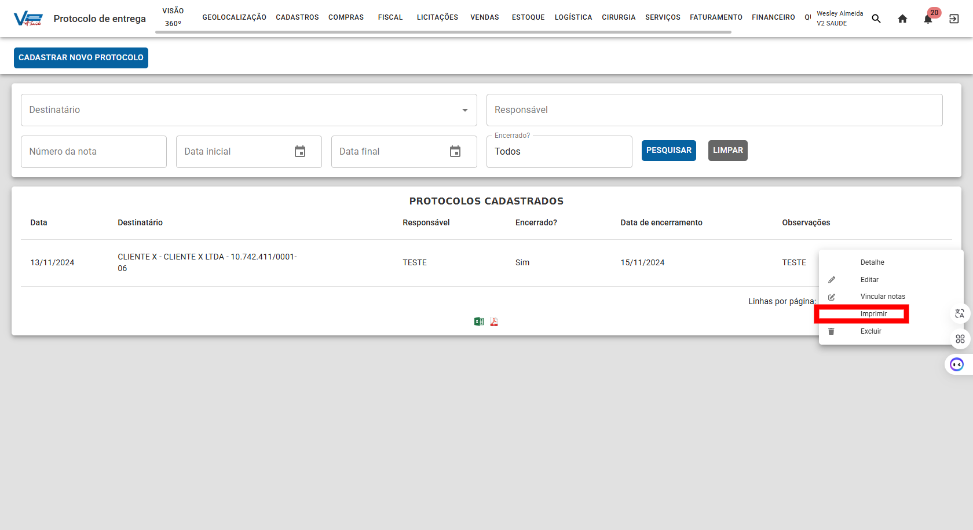The height and width of the screenshot is (530, 973).
Task: Click the V2 Saúde logo
Action: [x=28, y=19]
